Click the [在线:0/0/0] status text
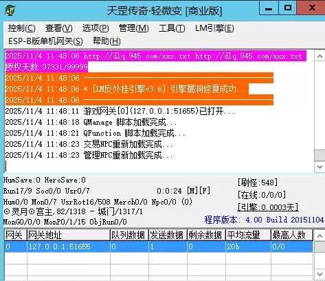This screenshot has height=281, width=325. pyautogui.click(x=262, y=195)
